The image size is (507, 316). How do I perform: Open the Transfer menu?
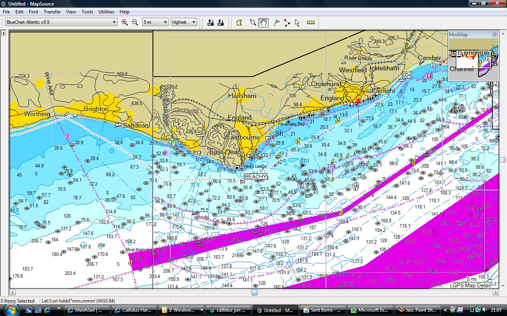click(x=52, y=12)
